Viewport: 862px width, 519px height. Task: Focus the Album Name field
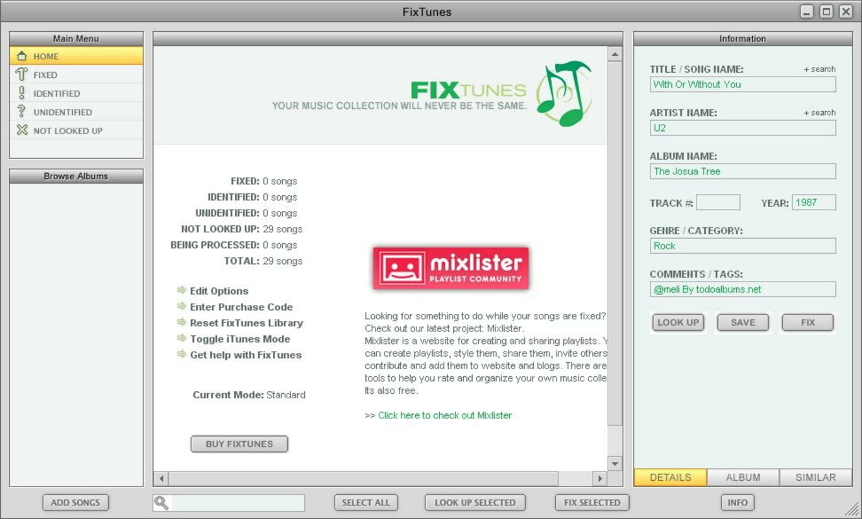tap(743, 171)
